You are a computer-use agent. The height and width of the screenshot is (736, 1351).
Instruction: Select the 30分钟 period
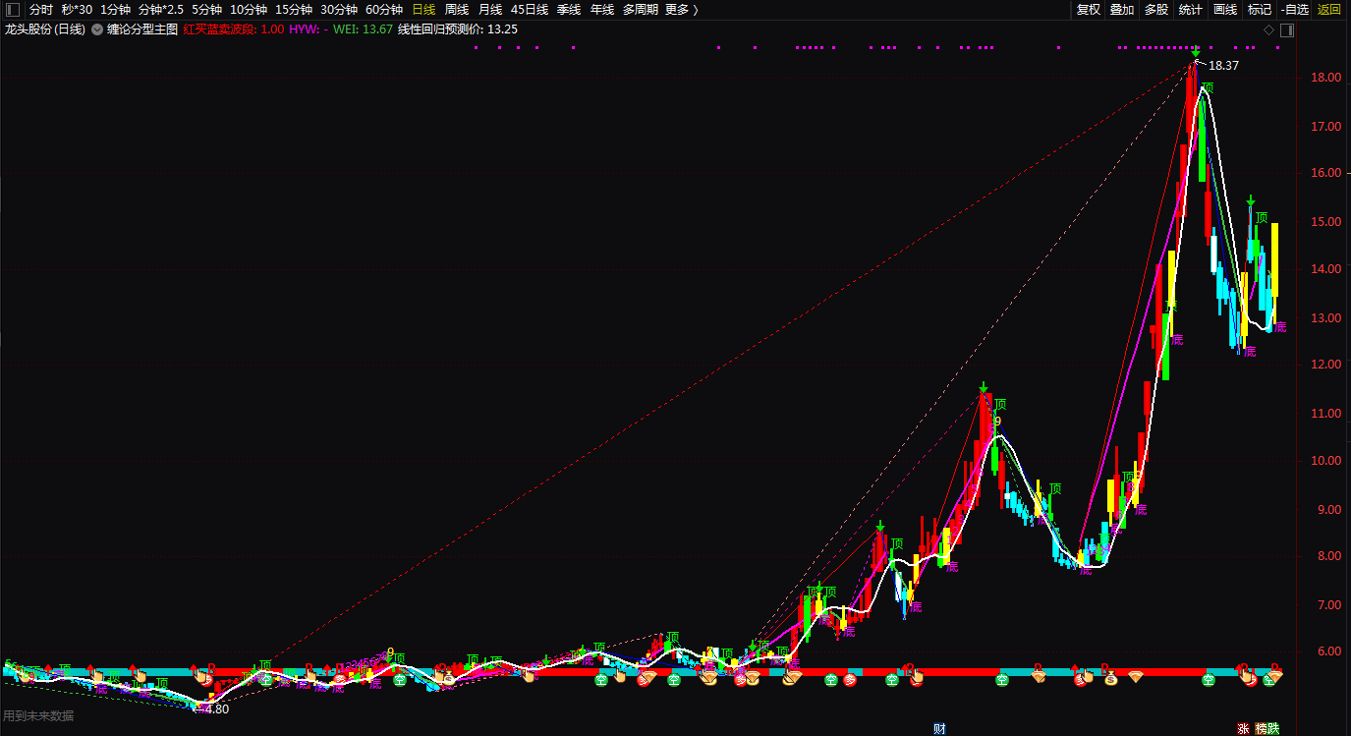click(x=339, y=10)
